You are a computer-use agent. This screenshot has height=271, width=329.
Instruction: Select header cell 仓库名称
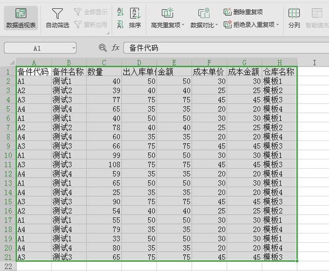[x=279, y=72]
